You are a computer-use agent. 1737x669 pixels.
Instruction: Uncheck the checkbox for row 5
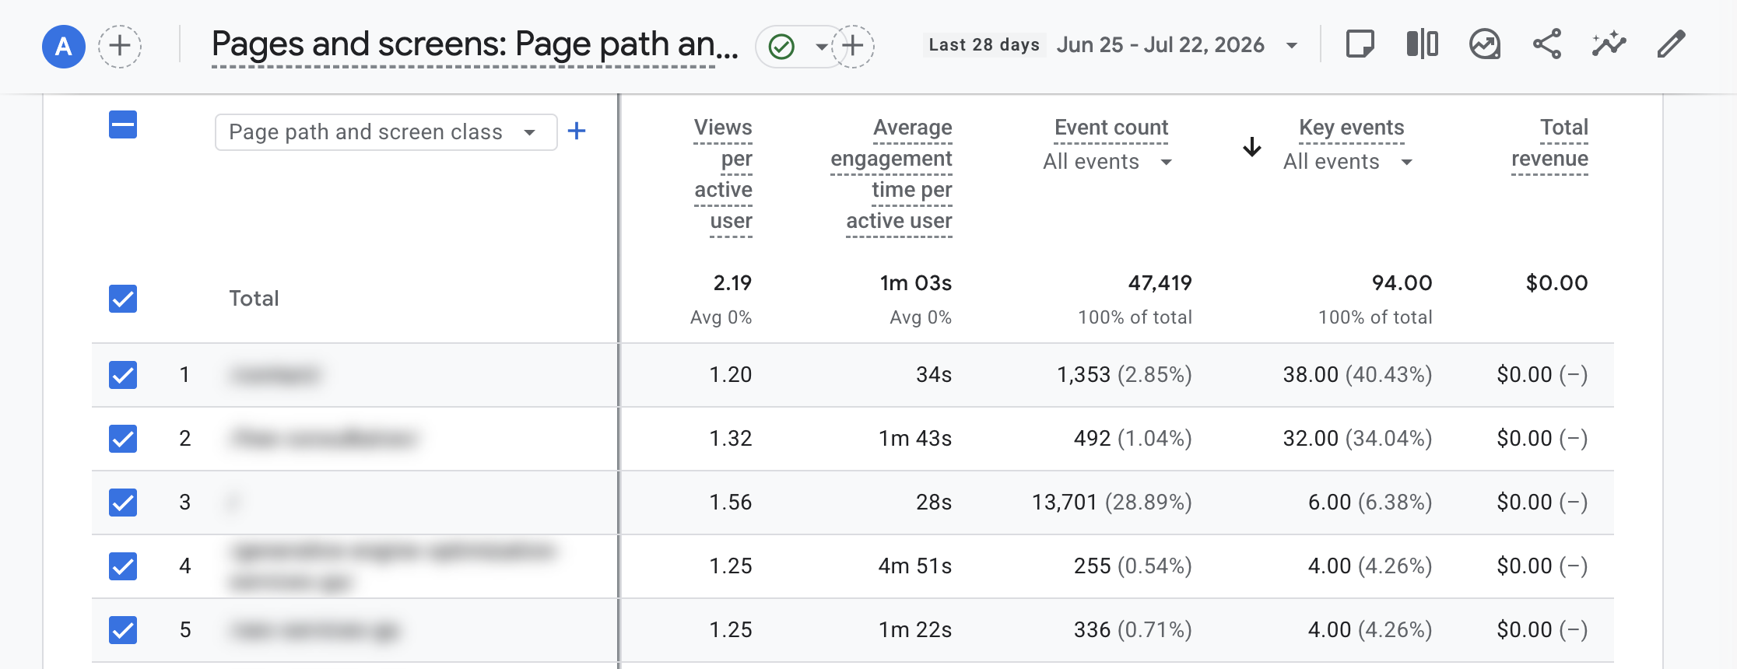tap(123, 630)
